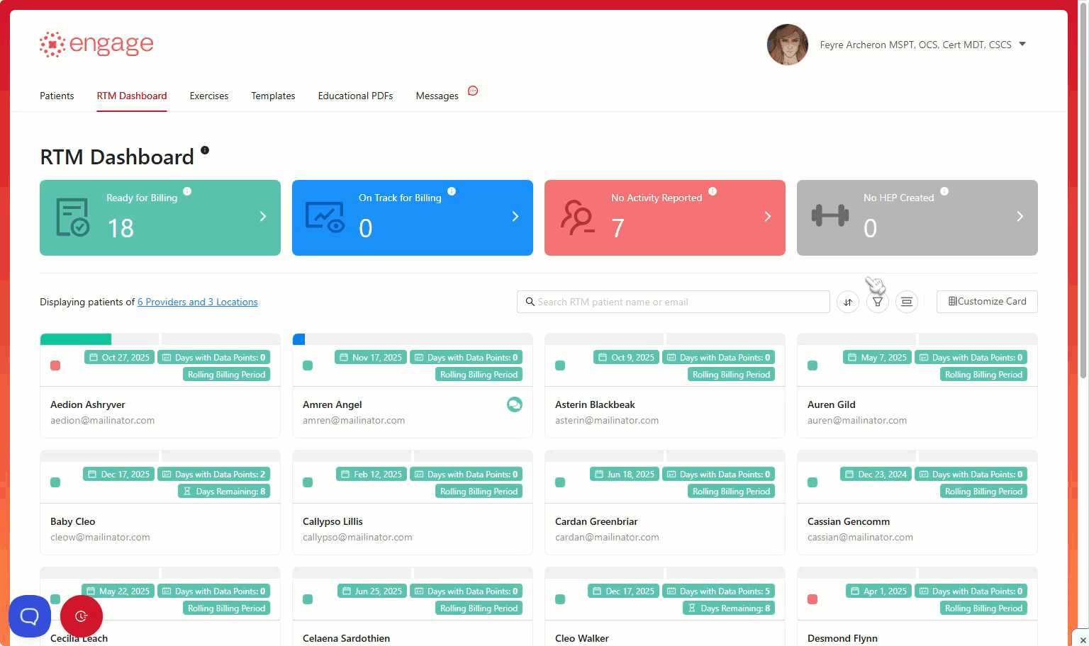Click the No HEP Created info icon
The image size is (1089, 646).
[x=944, y=191]
